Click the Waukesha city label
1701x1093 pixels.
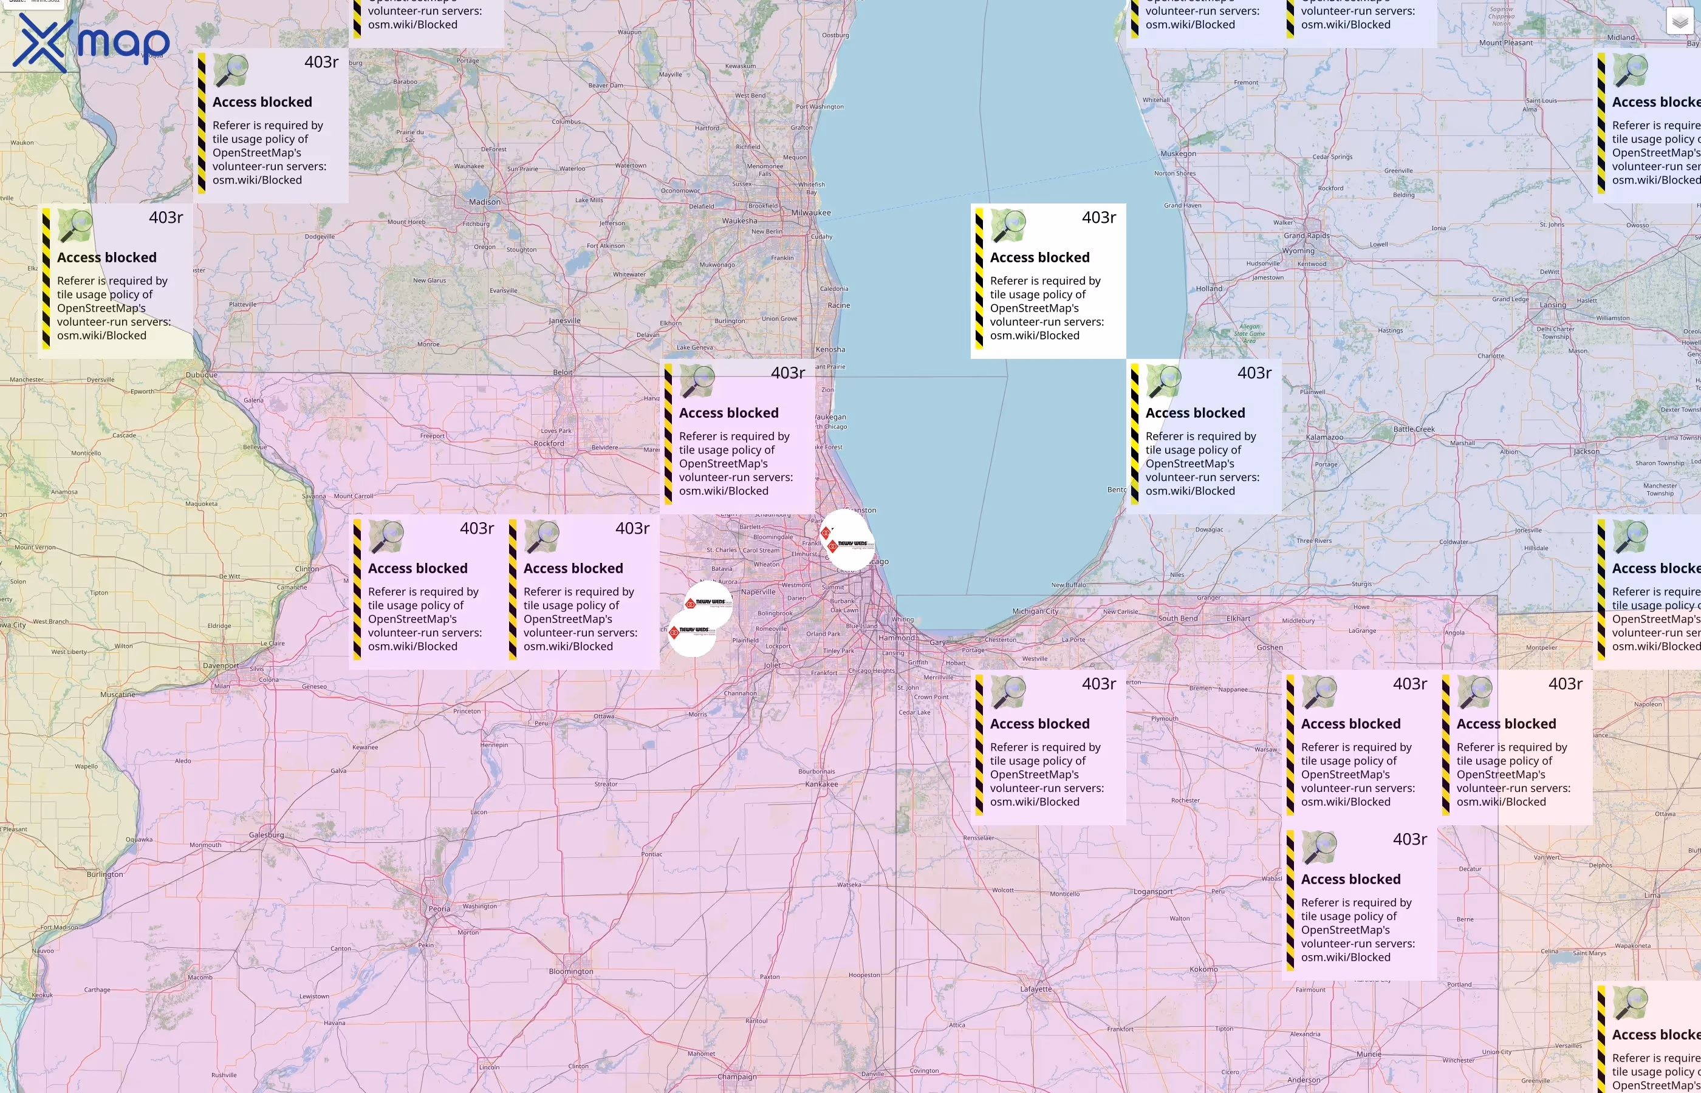coord(740,221)
